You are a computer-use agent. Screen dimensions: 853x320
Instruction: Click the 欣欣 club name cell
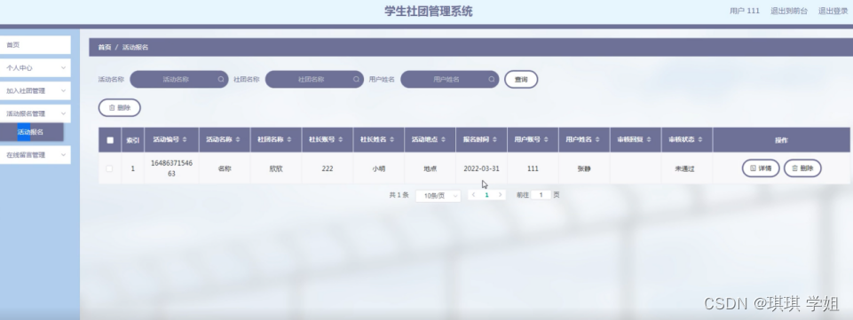[x=276, y=168]
